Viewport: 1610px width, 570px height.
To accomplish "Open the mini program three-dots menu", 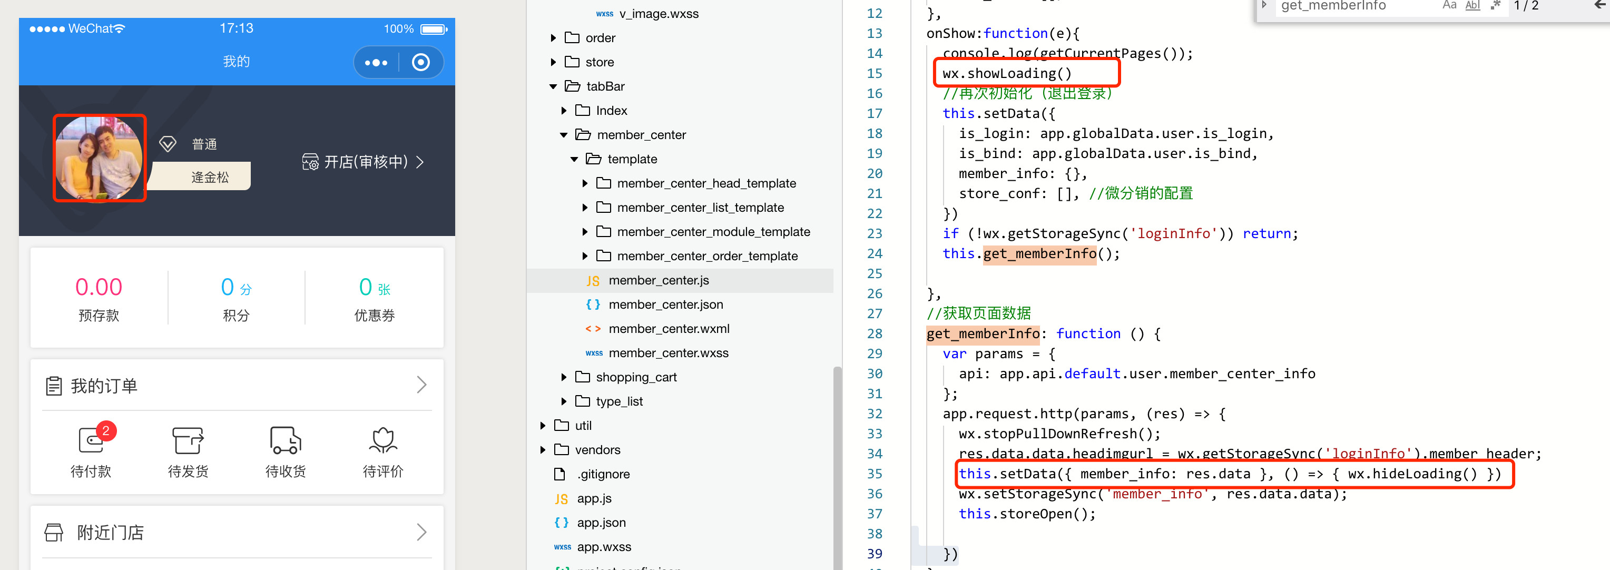I will coord(376,63).
